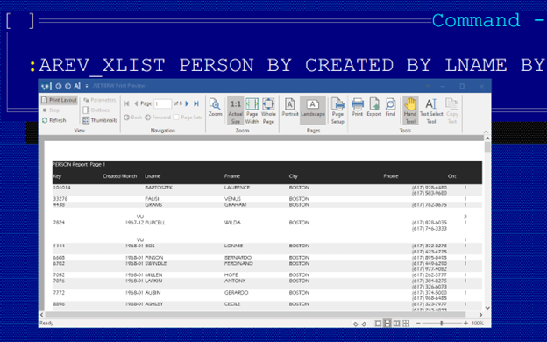Viewport: 547px width, 342px height.
Task: Select the Print Layout view
Action: [x=59, y=100]
